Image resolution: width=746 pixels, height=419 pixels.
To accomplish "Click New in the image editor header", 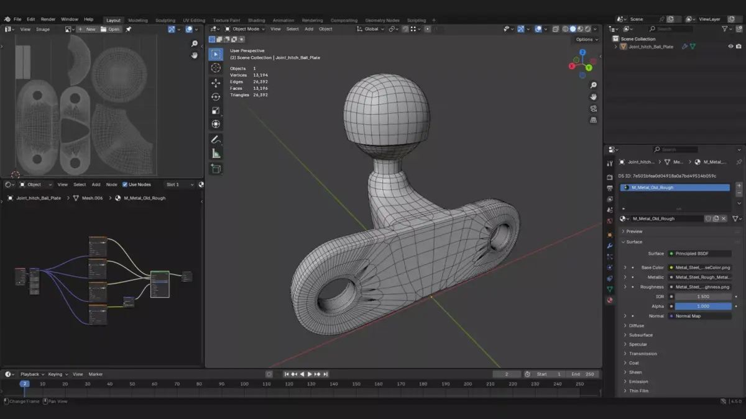I will pyautogui.click(x=88, y=29).
